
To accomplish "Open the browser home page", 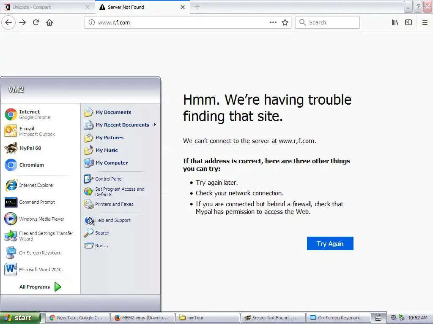I will [49, 22].
